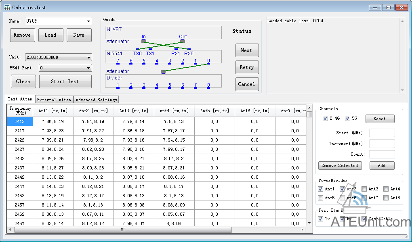
Task: Click the attenuator In connector in Guide
Action: 144,40
